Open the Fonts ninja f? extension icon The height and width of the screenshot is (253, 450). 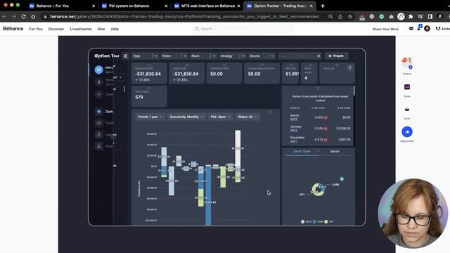pyautogui.click(x=401, y=17)
